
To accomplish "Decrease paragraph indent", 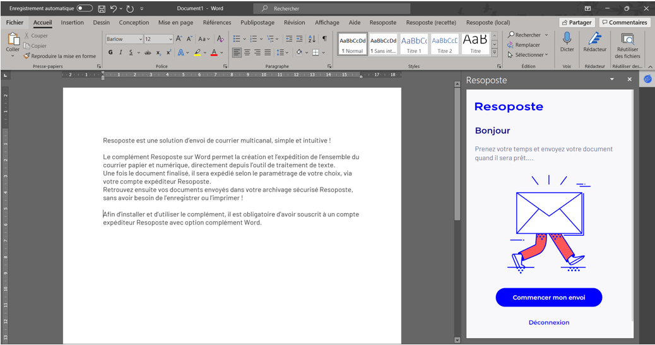I will [x=288, y=39].
